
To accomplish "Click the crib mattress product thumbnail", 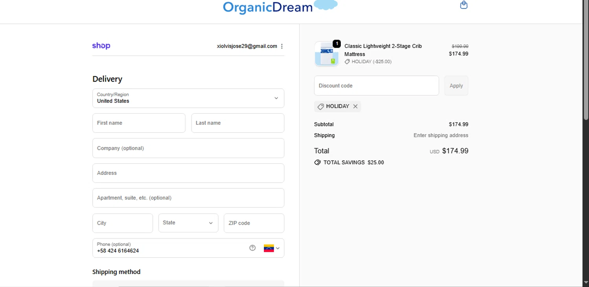I will [x=326, y=54].
